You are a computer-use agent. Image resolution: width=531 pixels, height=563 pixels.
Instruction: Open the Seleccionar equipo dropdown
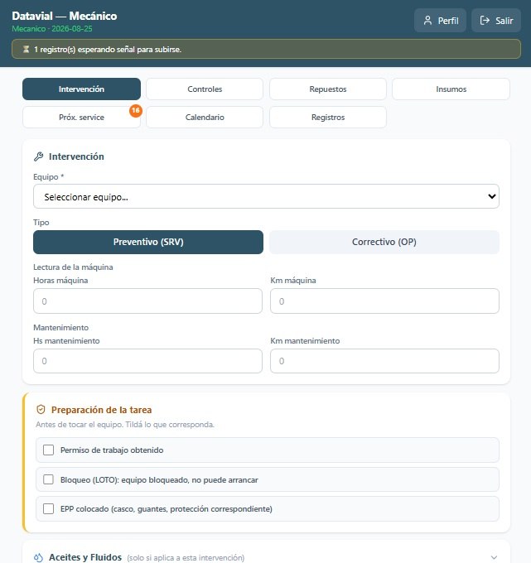(x=266, y=196)
